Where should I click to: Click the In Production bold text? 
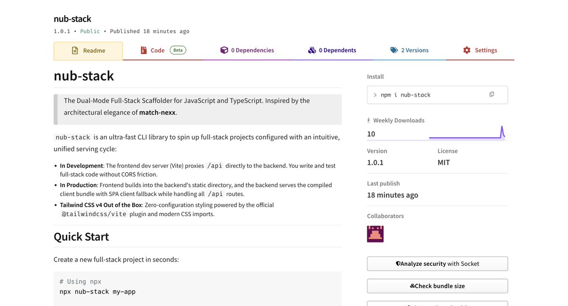pyautogui.click(x=79, y=185)
